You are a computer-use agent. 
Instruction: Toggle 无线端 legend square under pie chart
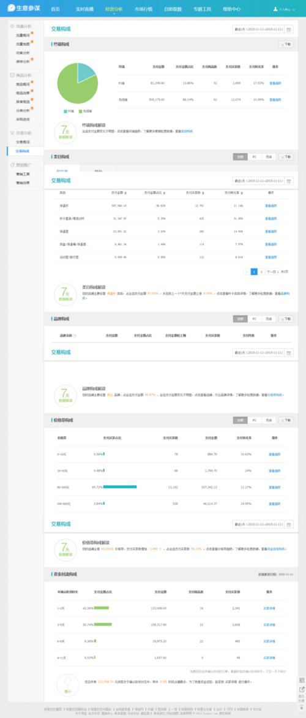(81, 111)
